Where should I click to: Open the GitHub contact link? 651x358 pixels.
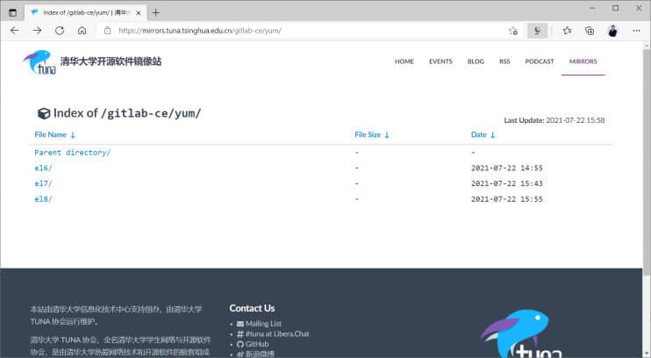tap(257, 344)
